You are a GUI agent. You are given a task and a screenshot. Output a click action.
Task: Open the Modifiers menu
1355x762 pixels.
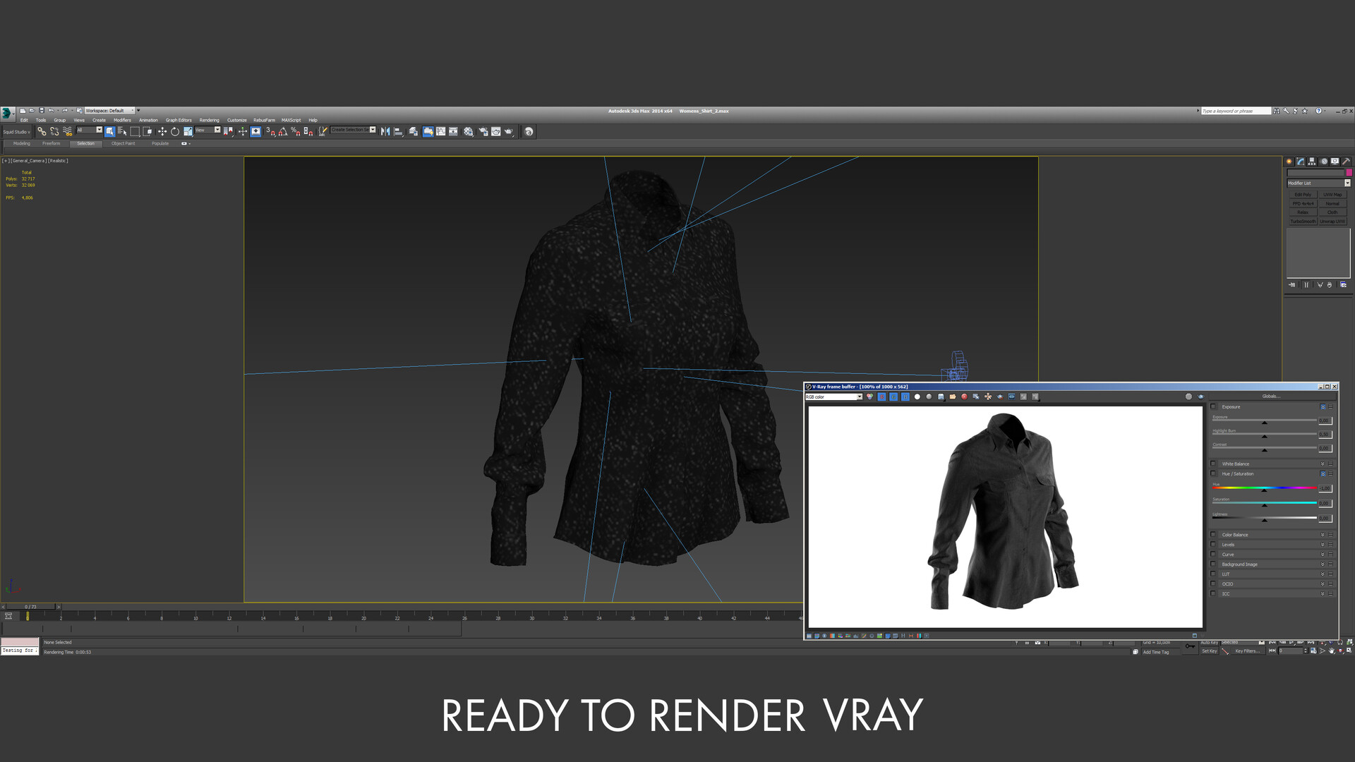pyautogui.click(x=122, y=120)
